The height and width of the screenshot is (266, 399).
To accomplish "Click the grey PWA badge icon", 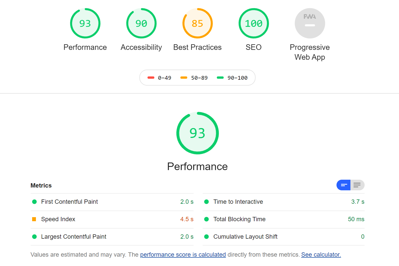I will (x=310, y=23).
